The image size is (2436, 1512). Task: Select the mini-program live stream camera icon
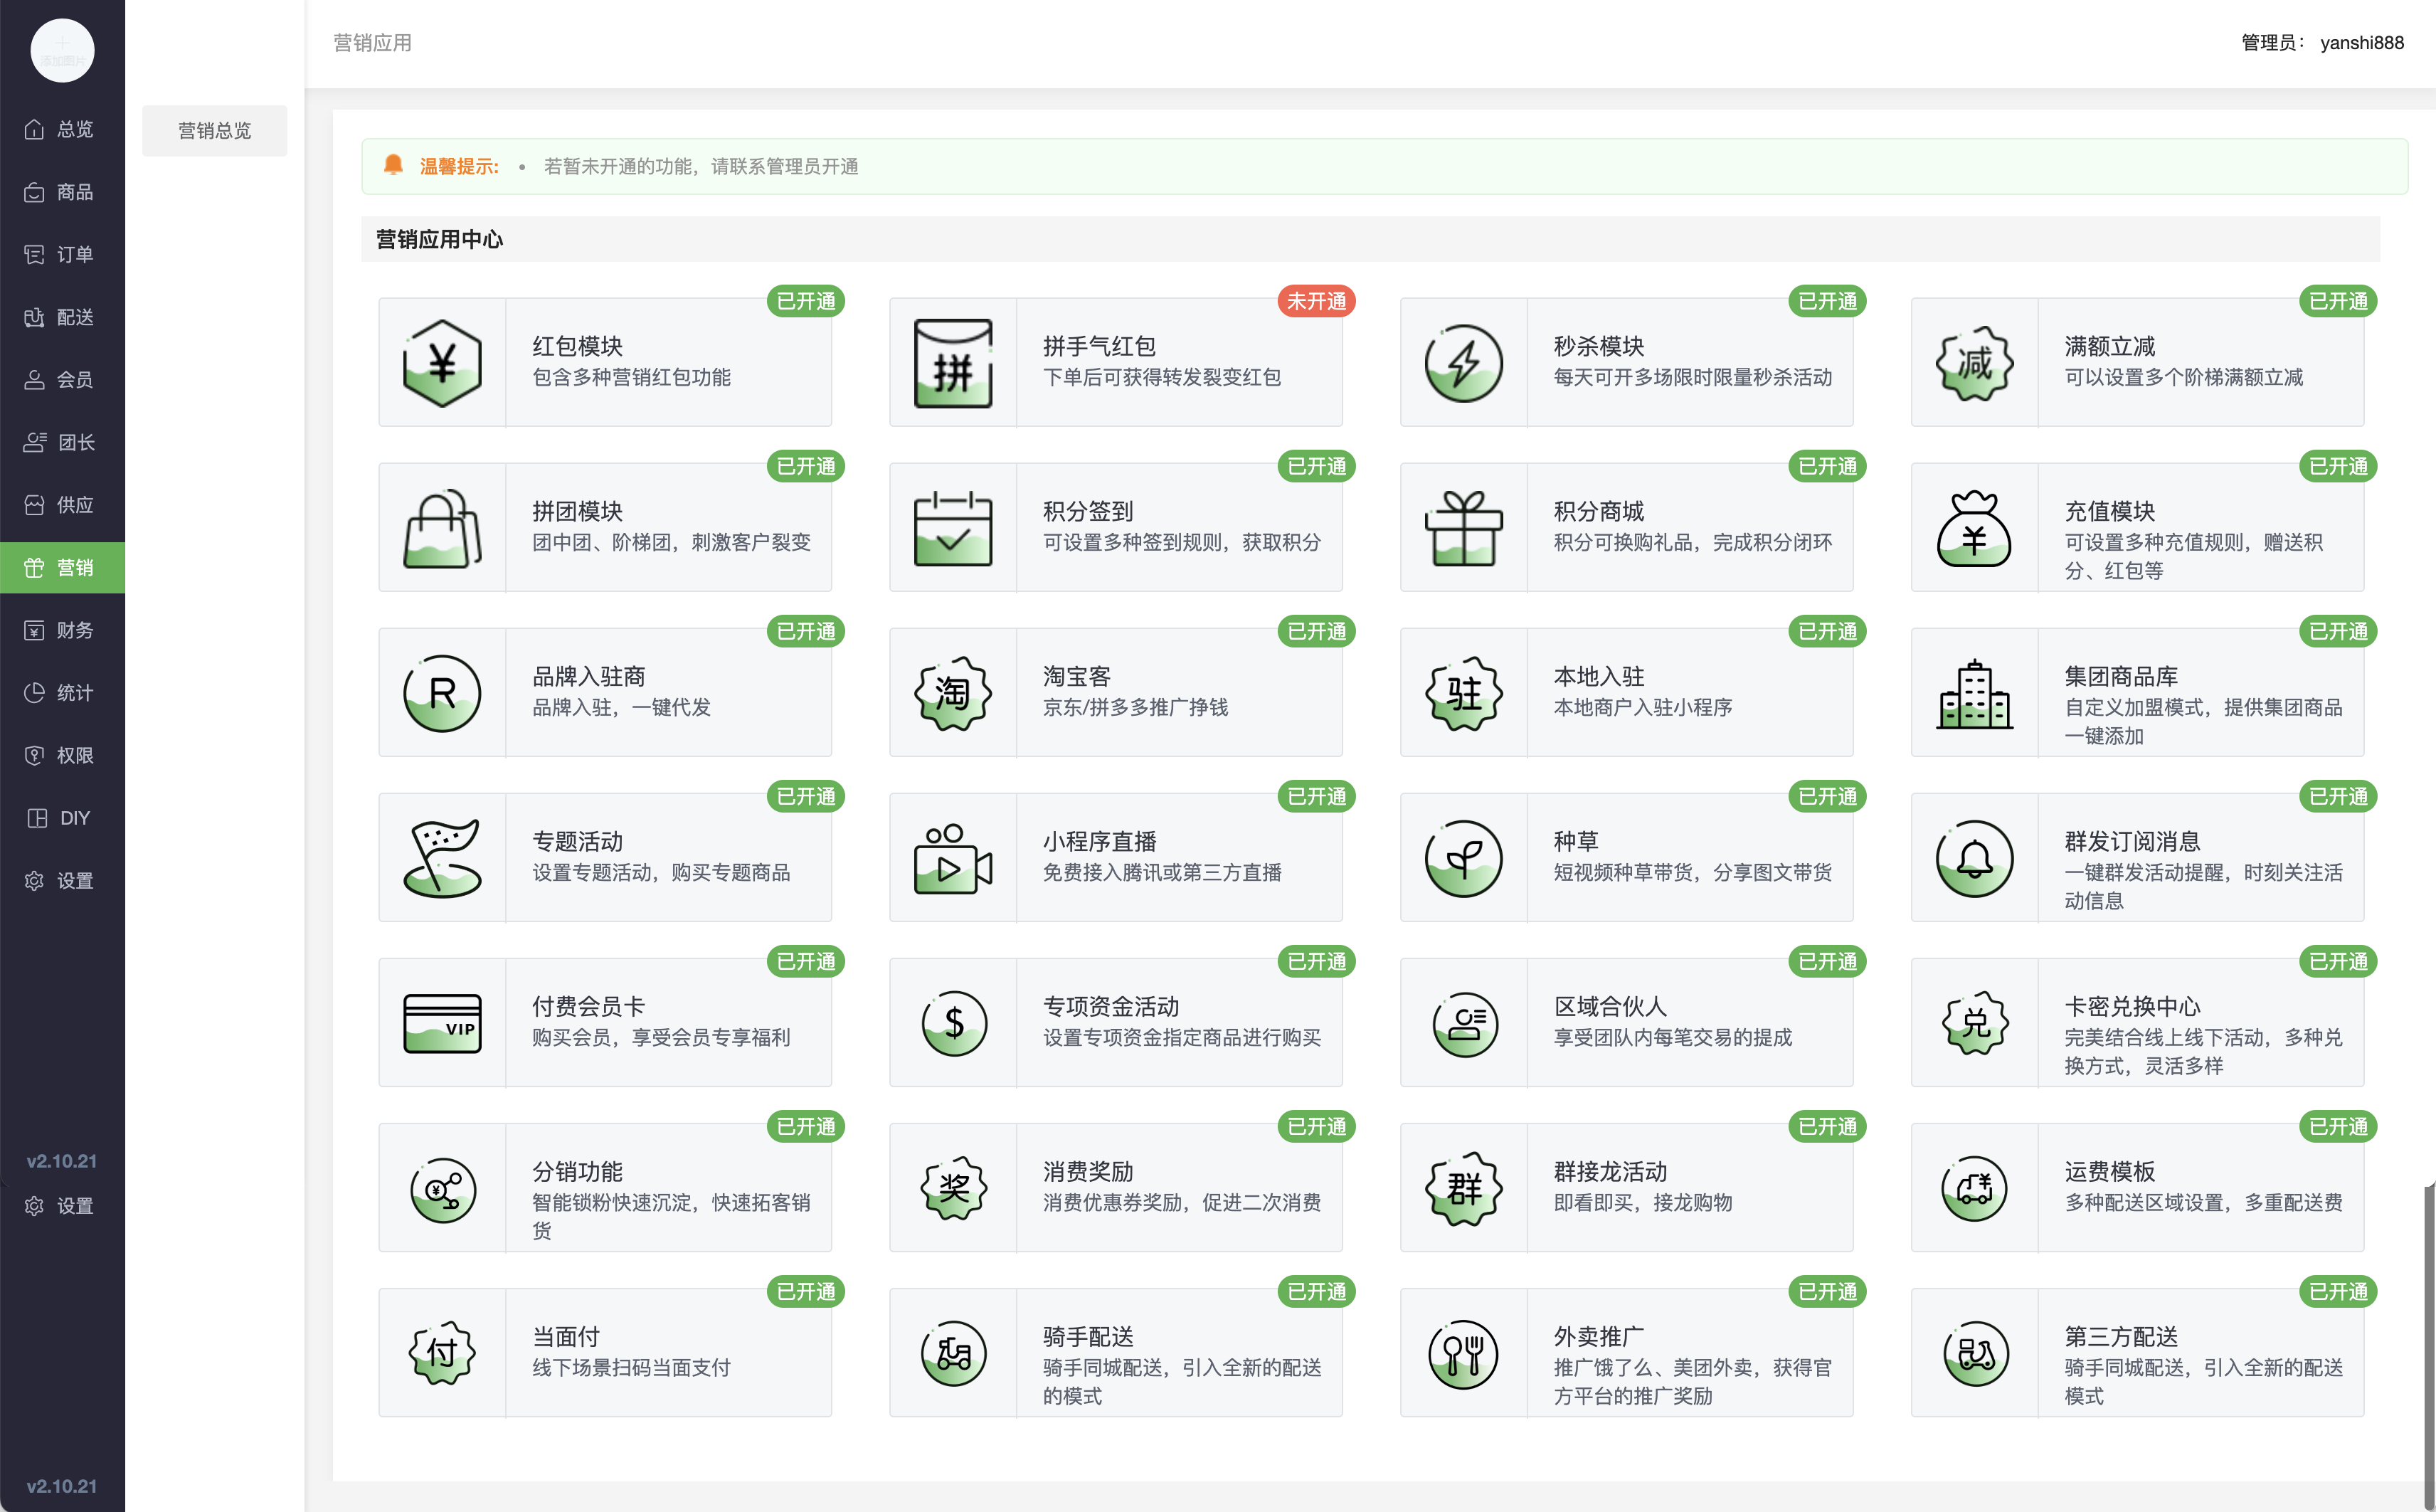pos(953,858)
